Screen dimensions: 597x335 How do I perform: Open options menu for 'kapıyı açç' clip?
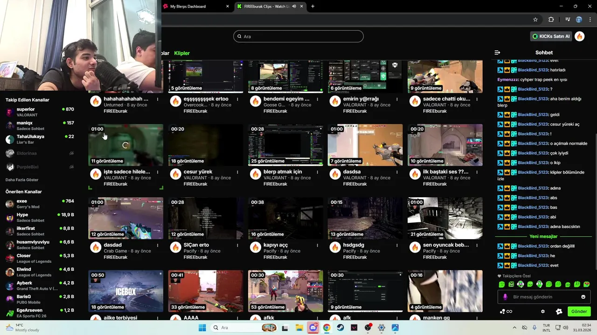point(317,245)
